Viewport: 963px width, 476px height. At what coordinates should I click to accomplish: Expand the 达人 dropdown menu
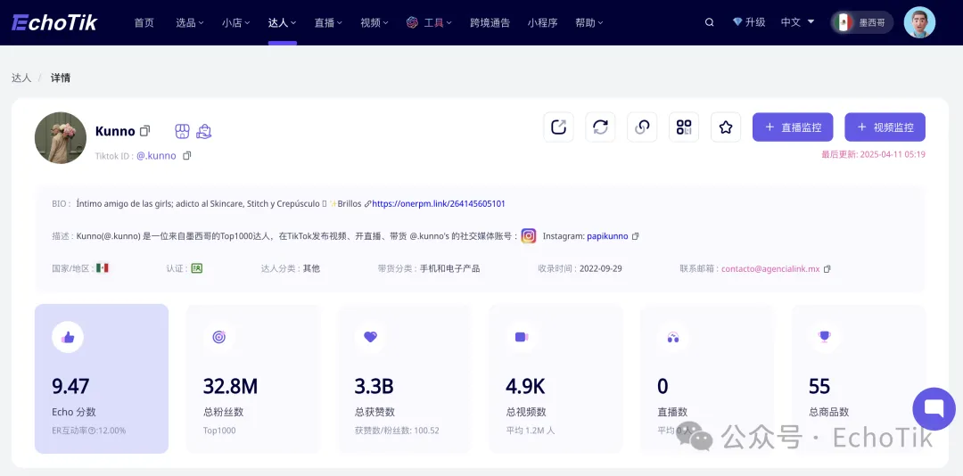click(282, 22)
